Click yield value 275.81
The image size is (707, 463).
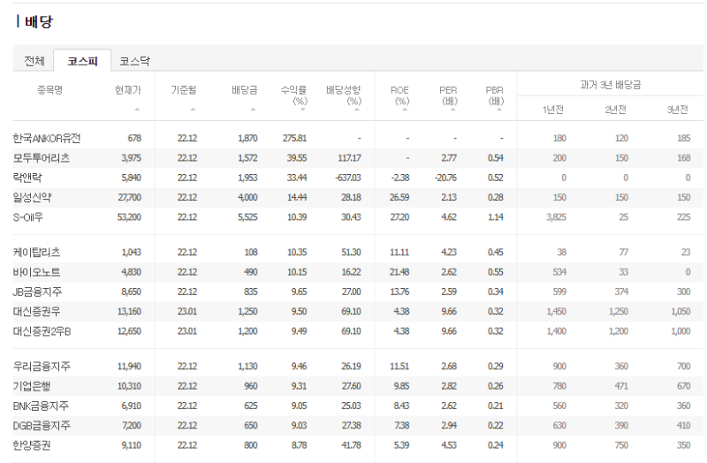[x=295, y=139]
